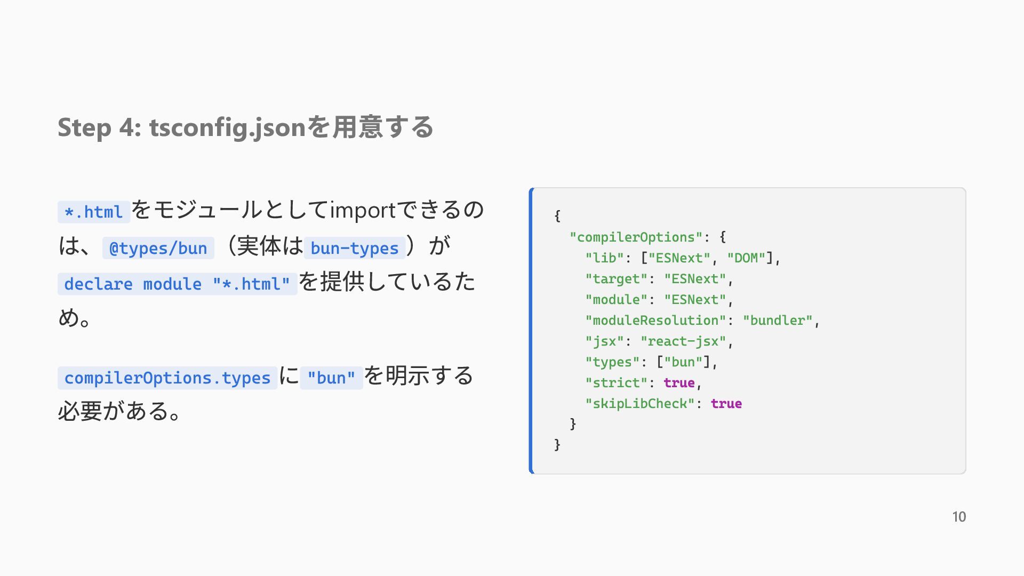Select the 'declare module "*.html"' code snippet
Viewport: 1024px width, 576px height.
pyautogui.click(x=178, y=284)
